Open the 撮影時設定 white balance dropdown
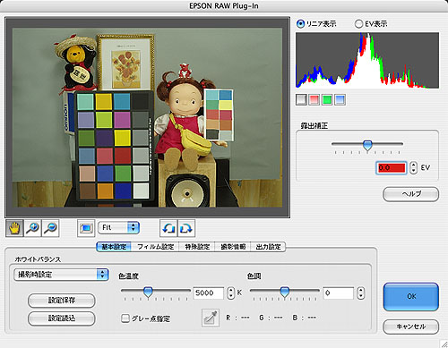The height and width of the screenshot is (348, 448). point(61,275)
